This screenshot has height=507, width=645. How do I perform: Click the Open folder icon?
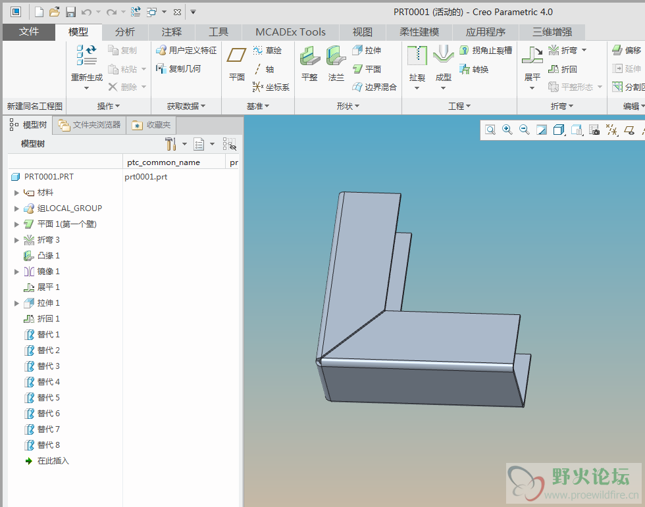click(54, 12)
